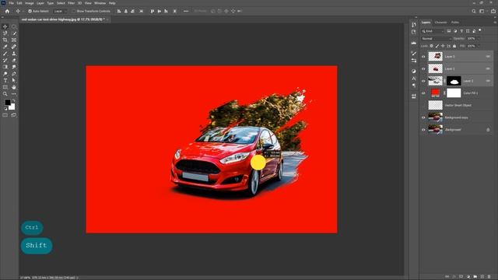Select the Elliptical Marquee tool

pyautogui.click(x=14, y=26)
